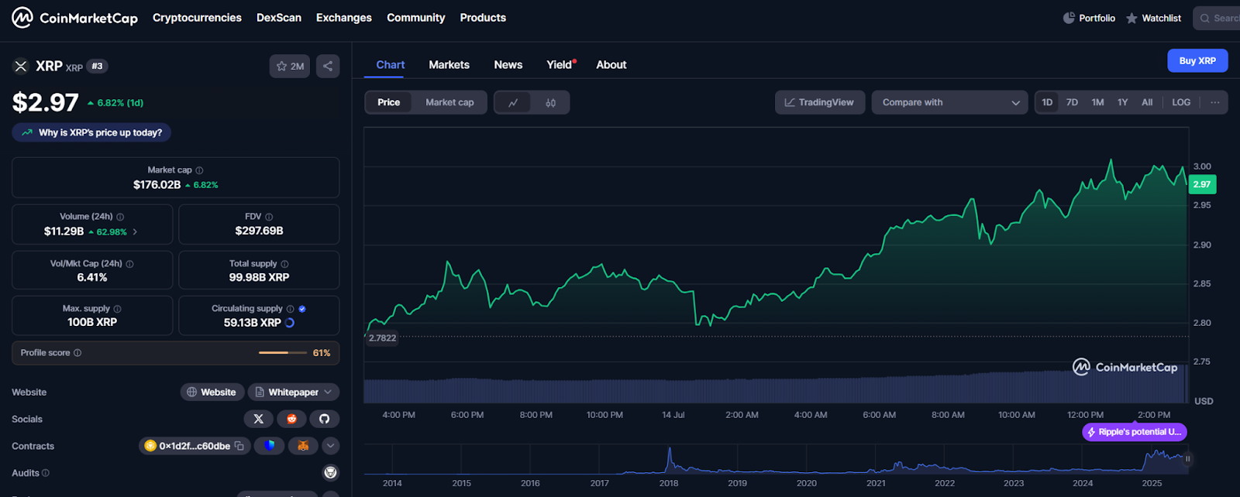Switch to the News tab
This screenshot has height=497, width=1240.
point(508,65)
